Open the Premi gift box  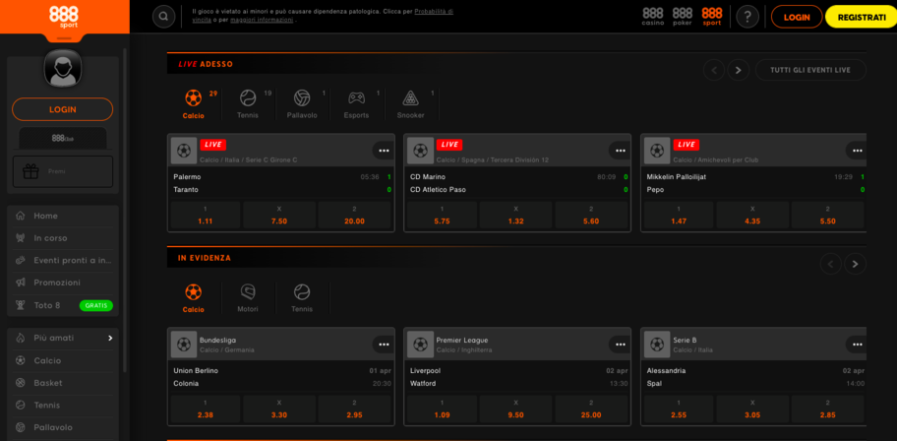[x=63, y=171]
